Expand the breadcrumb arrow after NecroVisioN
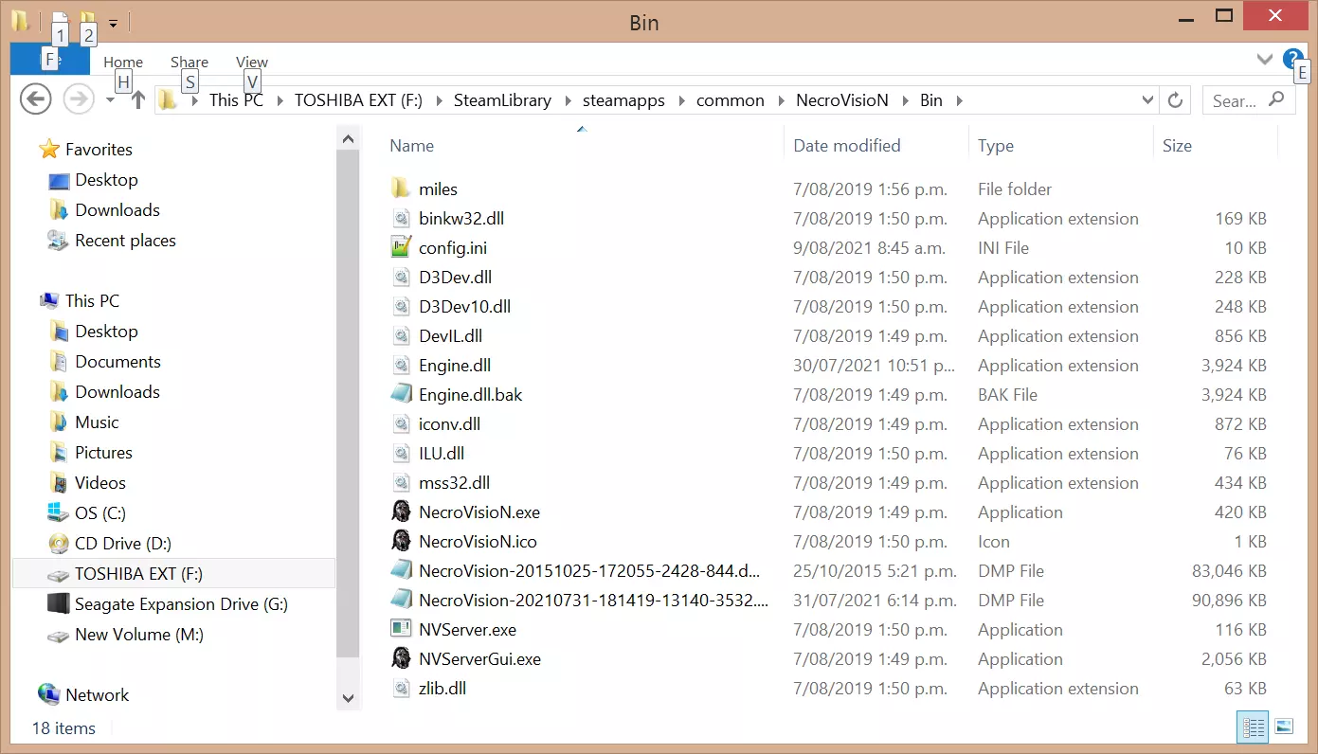Image resolution: width=1318 pixels, height=754 pixels. [x=907, y=100]
